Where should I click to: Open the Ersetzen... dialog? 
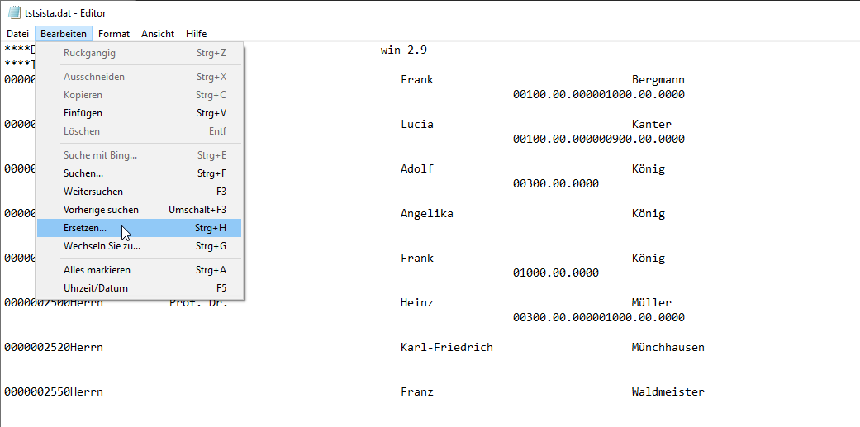click(x=85, y=227)
